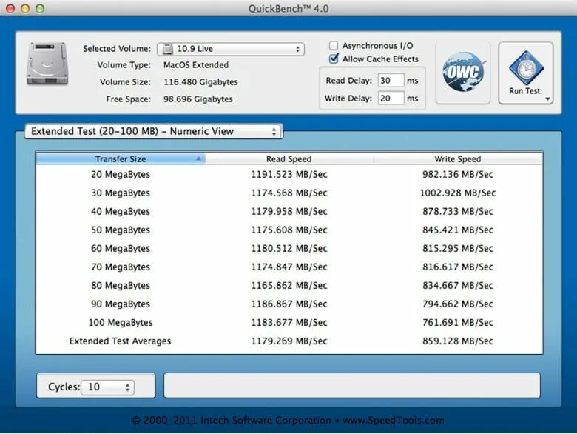The width and height of the screenshot is (577, 434).
Task: Select the 60 MegaBytes row
Action: 288,248
